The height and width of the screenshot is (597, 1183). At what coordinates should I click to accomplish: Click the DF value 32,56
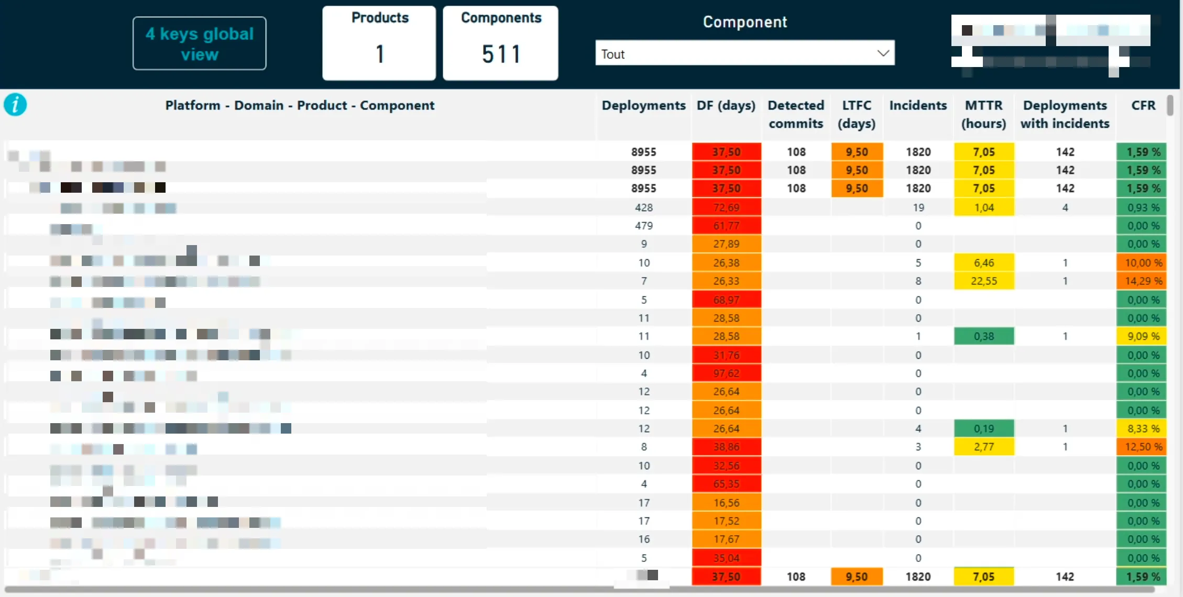point(726,466)
